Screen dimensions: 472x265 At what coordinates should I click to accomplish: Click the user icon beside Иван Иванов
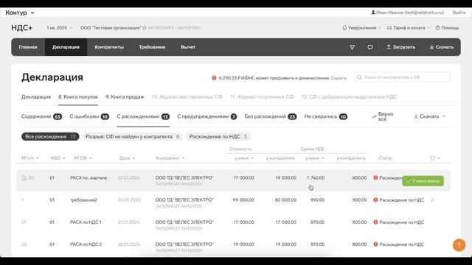click(x=373, y=13)
